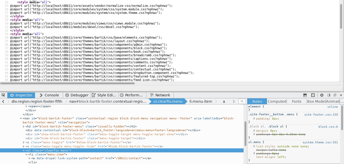Click text-align: left declaration
Screen dimensions: 344x164
[x=271, y=157]
